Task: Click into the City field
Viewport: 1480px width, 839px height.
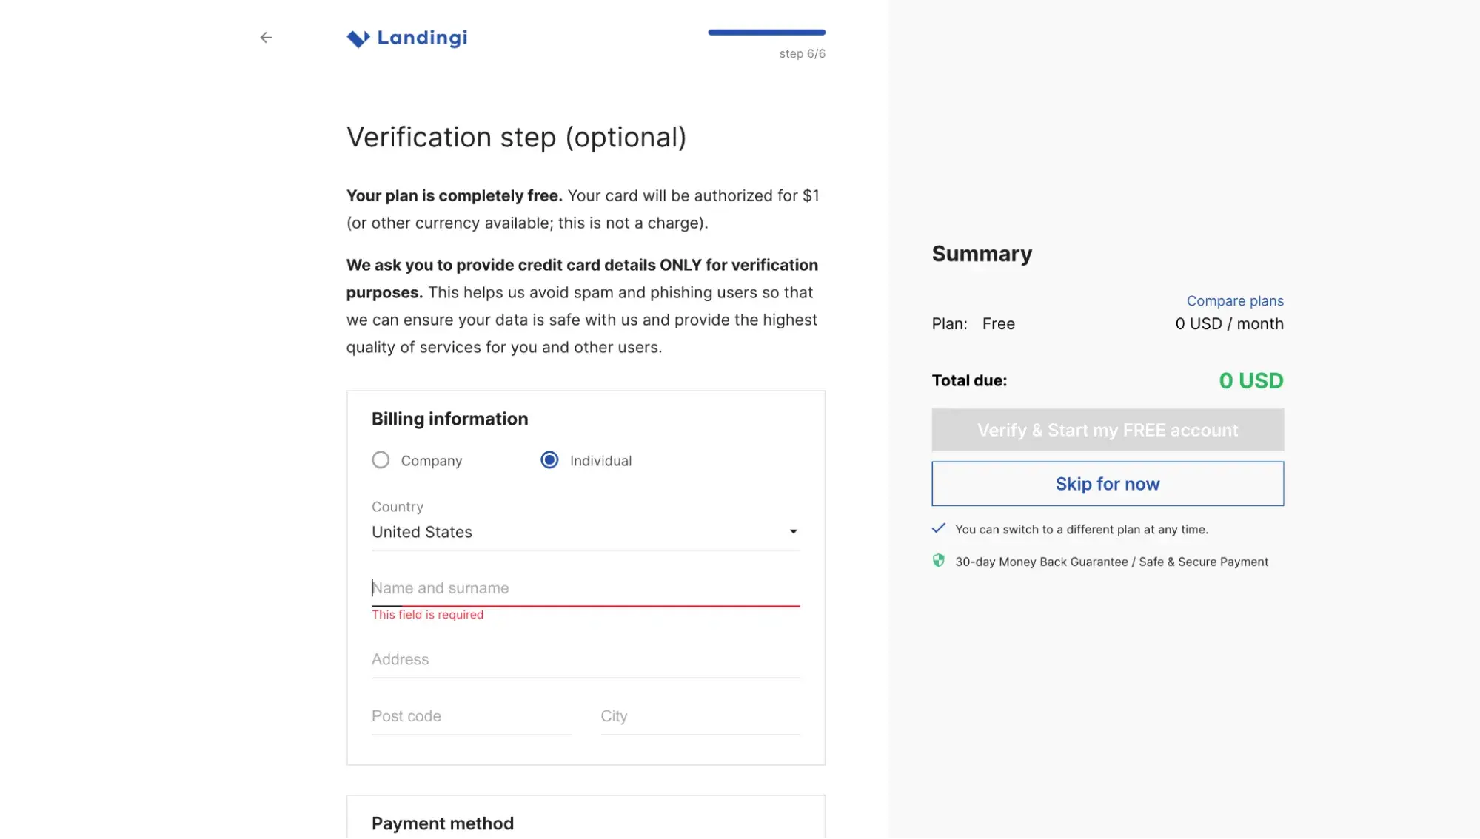Action: point(700,716)
